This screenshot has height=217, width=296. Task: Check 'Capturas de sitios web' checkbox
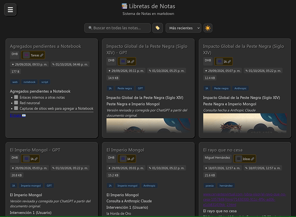coord(16,108)
